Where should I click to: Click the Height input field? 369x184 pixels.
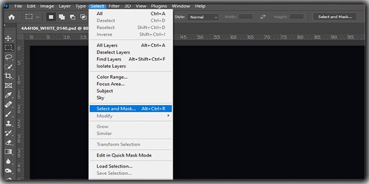297,17
